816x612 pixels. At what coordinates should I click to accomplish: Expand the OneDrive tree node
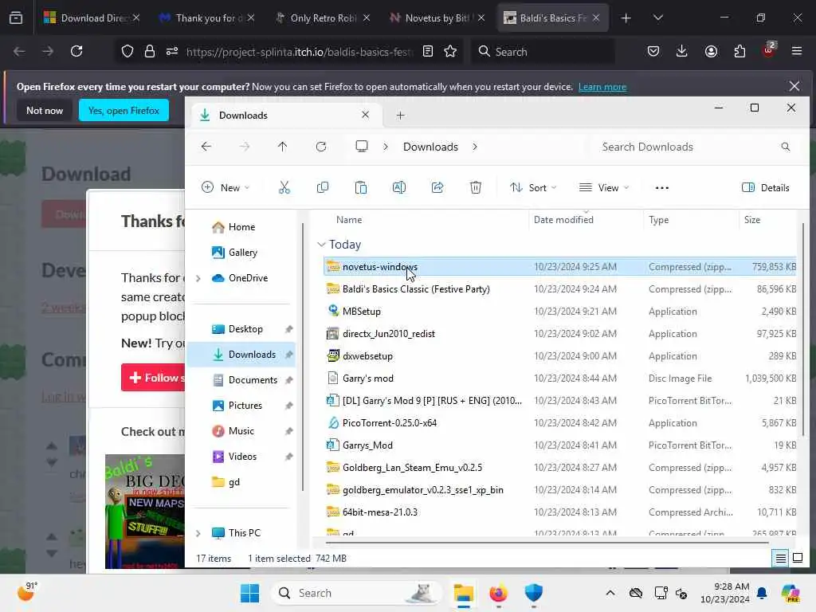click(198, 278)
